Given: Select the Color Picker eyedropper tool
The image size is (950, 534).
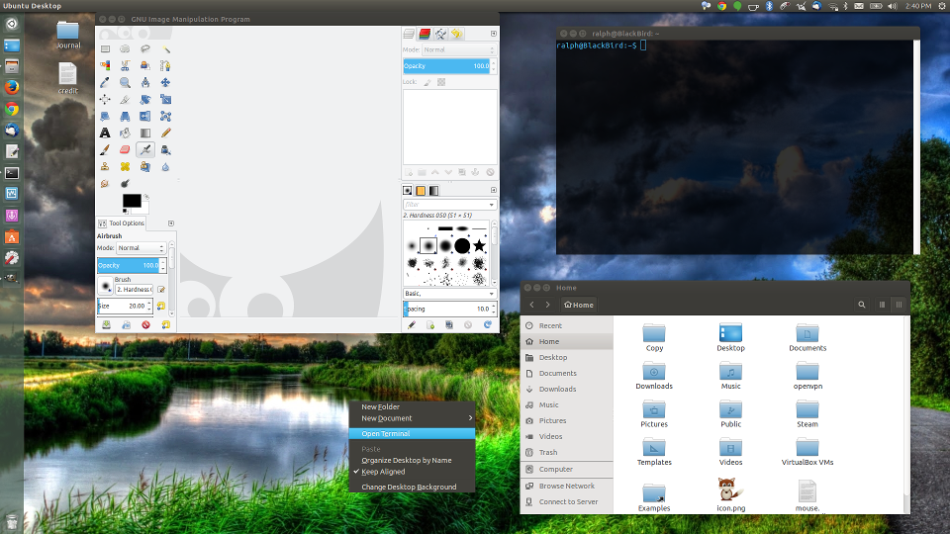Looking at the screenshot, I should pos(106,82).
